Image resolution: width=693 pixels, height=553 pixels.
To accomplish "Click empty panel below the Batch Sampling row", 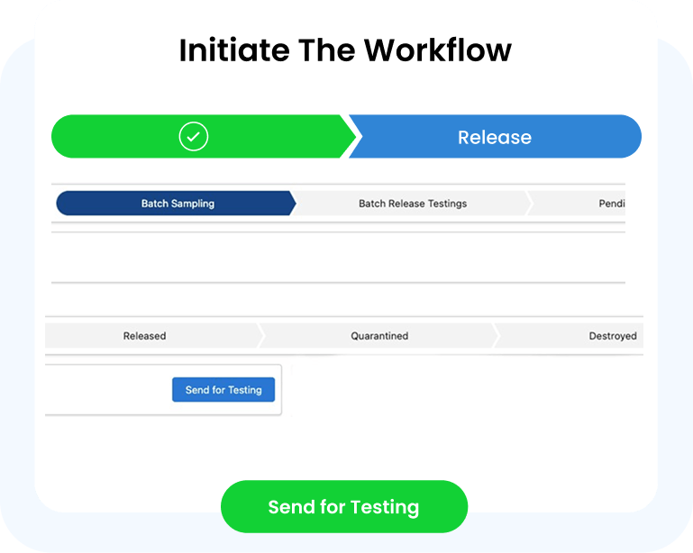I will pyautogui.click(x=338, y=258).
